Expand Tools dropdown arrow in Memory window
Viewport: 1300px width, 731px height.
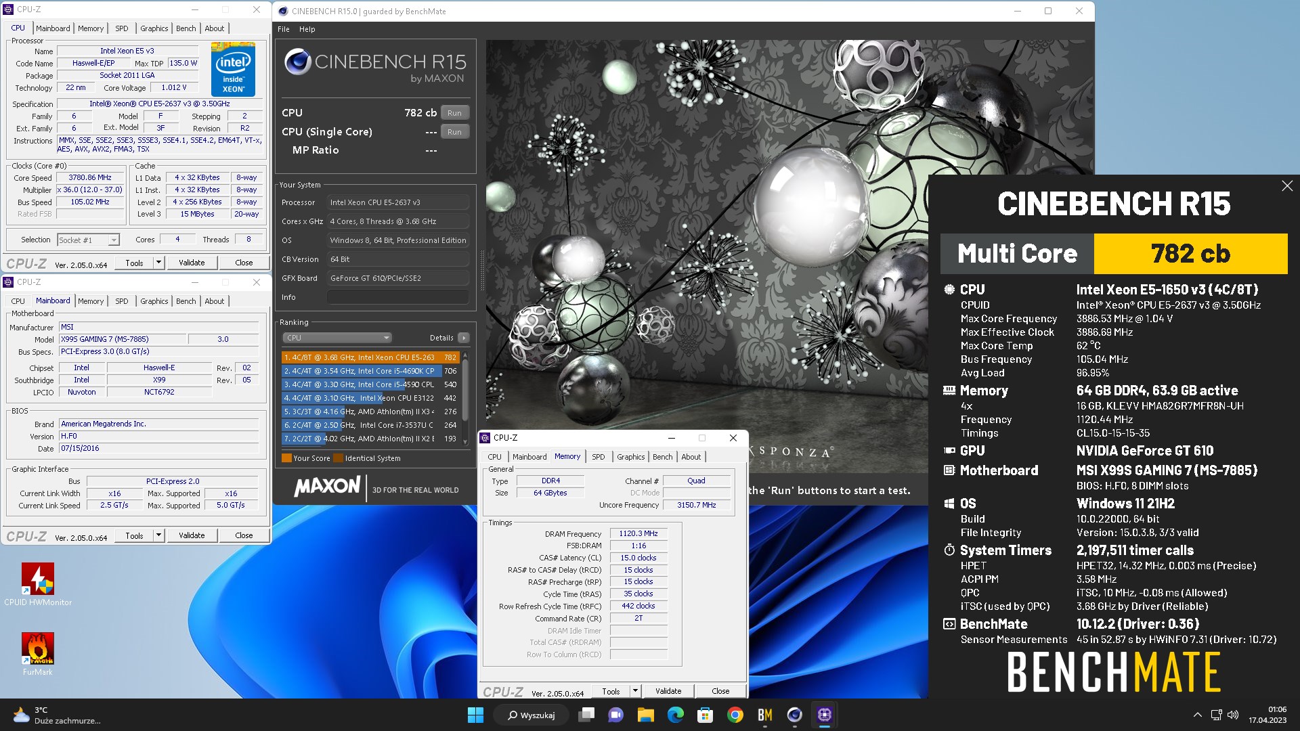(x=635, y=691)
